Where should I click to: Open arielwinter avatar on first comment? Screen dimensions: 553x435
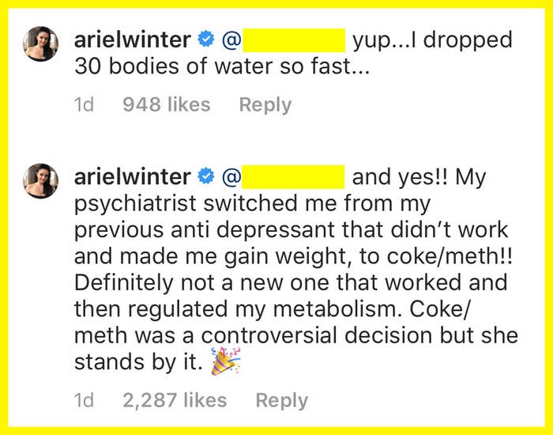point(40,43)
